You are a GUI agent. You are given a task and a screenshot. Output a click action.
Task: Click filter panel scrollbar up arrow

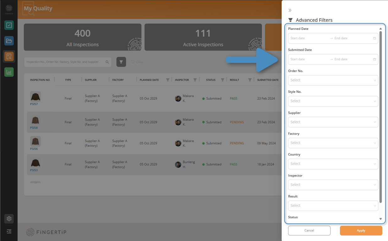[381, 29]
